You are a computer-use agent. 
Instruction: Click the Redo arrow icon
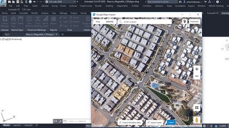pyautogui.click(x=40, y=2)
